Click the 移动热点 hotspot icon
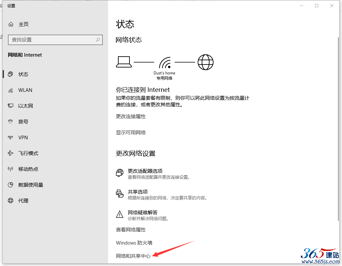Viewport: 342px width, 266px height. click(x=11, y=169)
